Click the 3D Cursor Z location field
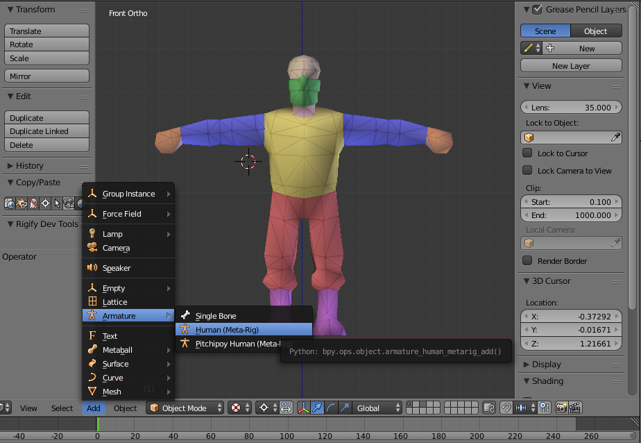This screenshot has width=641, height=443. pos(571,344)
